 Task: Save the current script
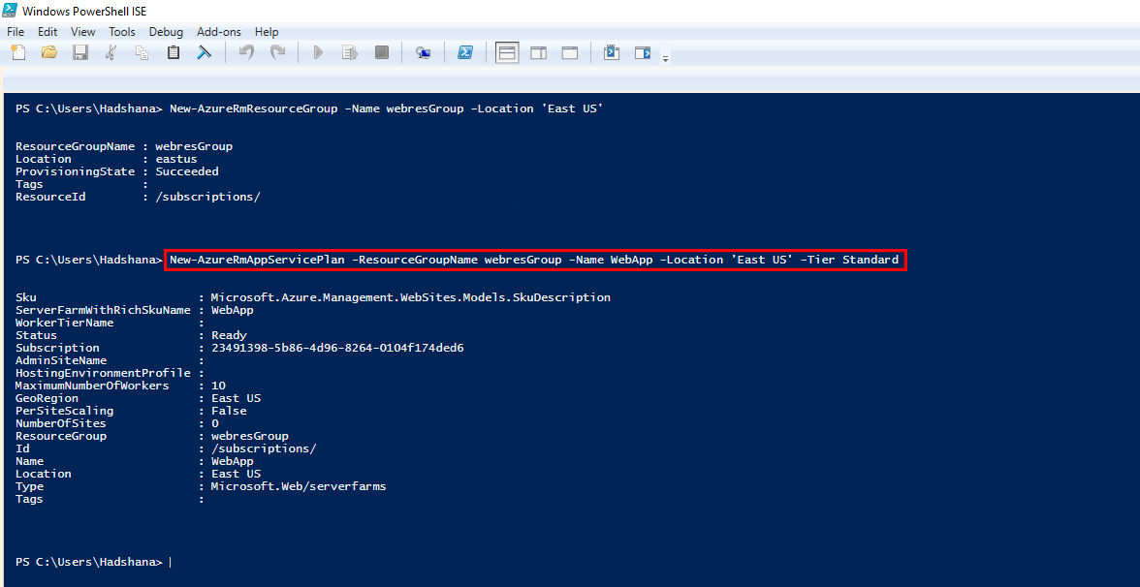point(79,52)
